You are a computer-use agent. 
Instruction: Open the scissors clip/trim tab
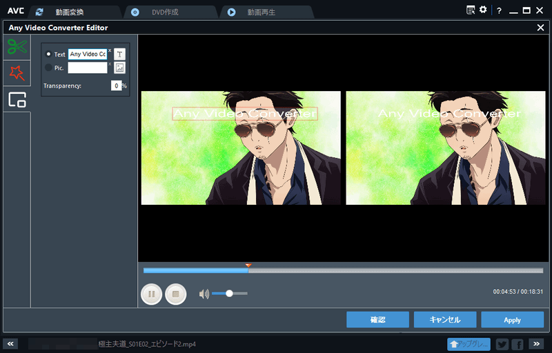[17, 47]
